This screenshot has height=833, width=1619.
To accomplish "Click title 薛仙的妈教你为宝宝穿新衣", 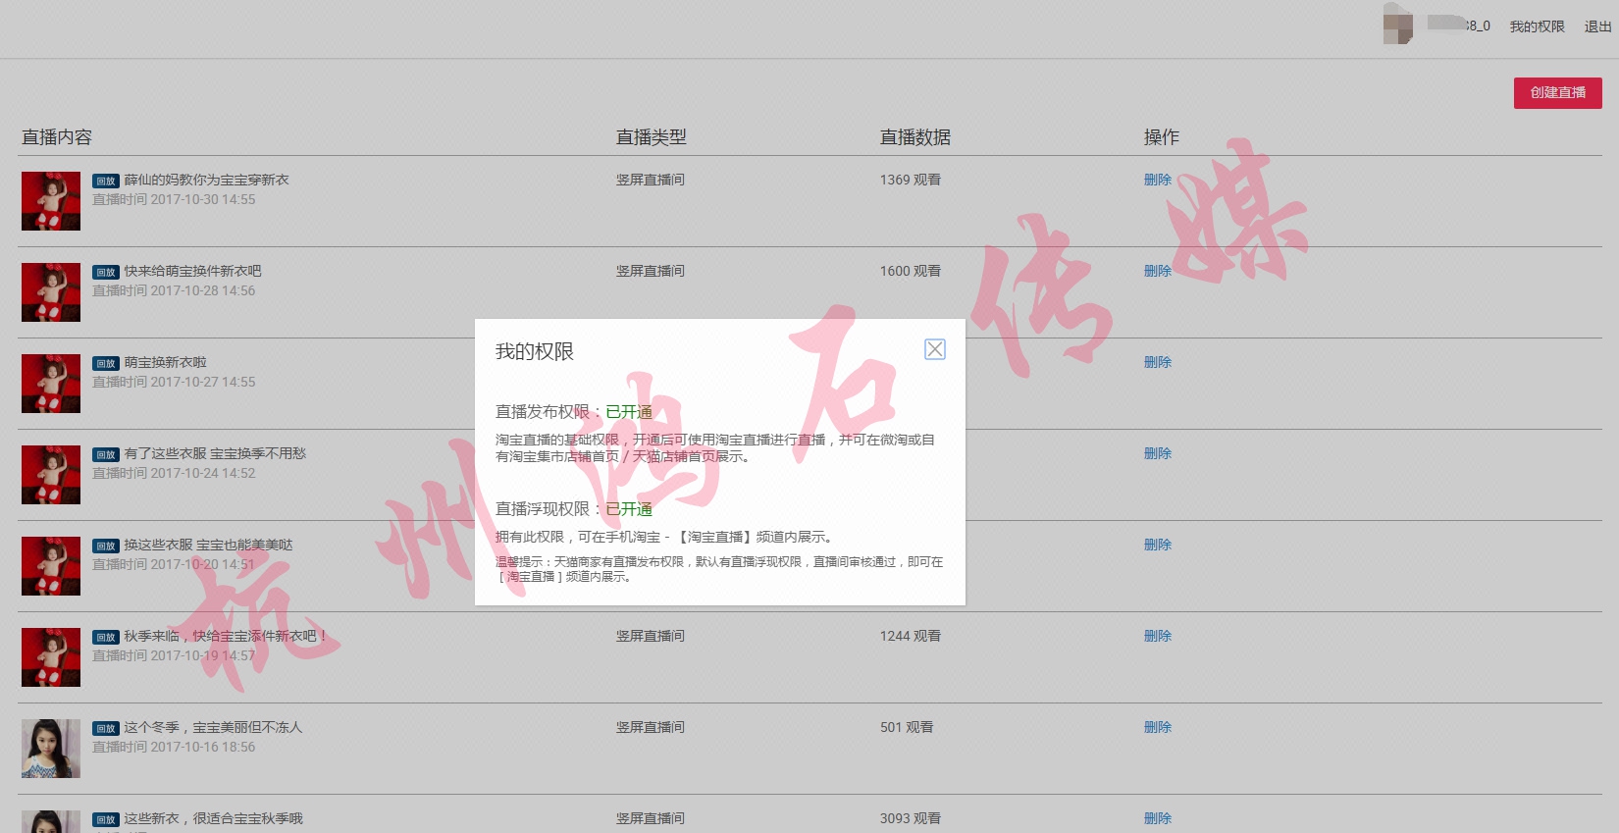I will (x=206, y=180).
